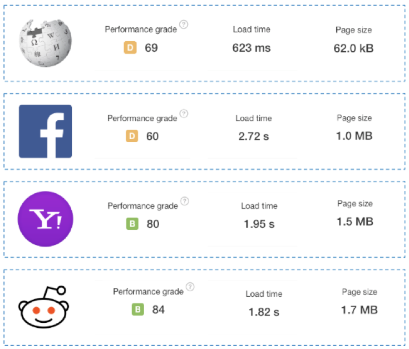Viewport: 409px width, 349px height.
Task: Open help icon beside Facebook performance grade
Action: click(184, 114)
